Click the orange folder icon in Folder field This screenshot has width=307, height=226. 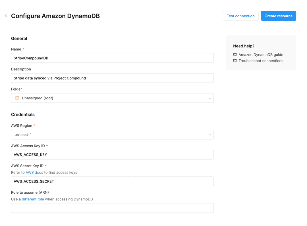(x=17, y=98)
